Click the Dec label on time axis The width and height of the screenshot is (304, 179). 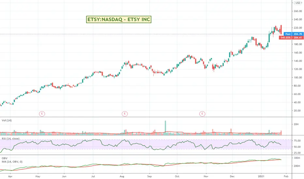(x=232, y=176)
